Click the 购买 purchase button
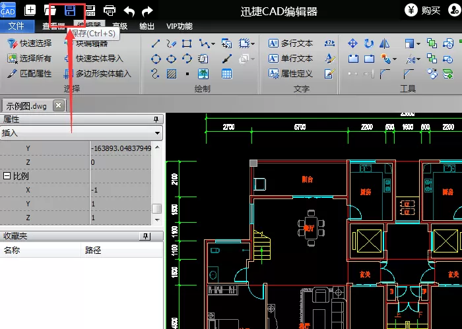The height and width of the screenshot is (329, 462). pyautogui.click(x=422, y=11)
